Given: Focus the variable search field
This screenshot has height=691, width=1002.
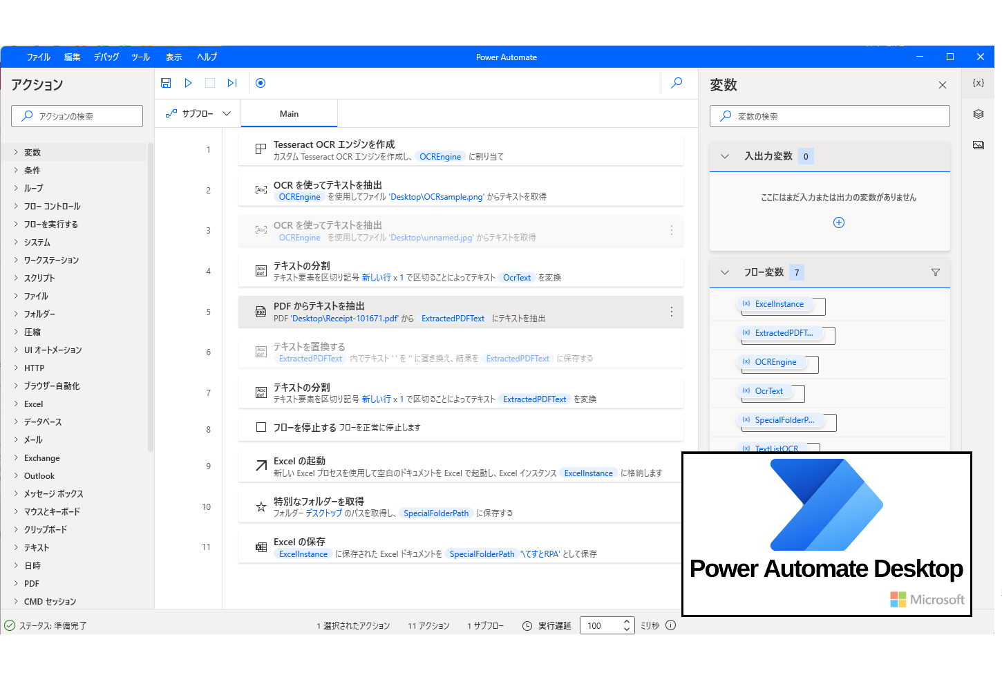Looking at the screenshot, I should point(830,116).
